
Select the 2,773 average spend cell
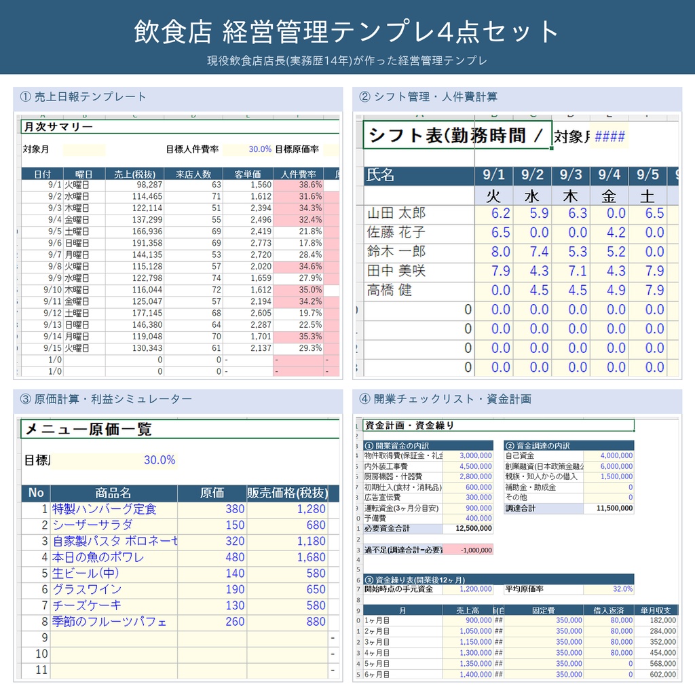tap(248, 243)
